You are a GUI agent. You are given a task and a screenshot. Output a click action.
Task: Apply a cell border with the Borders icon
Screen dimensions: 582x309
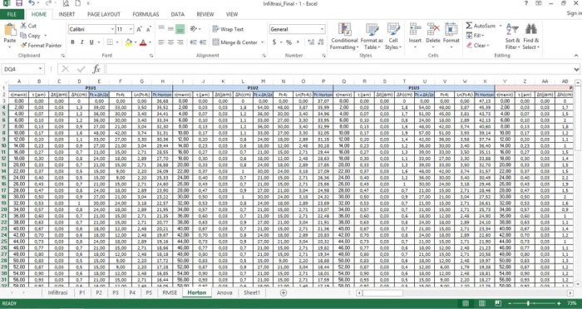(110, 42)
